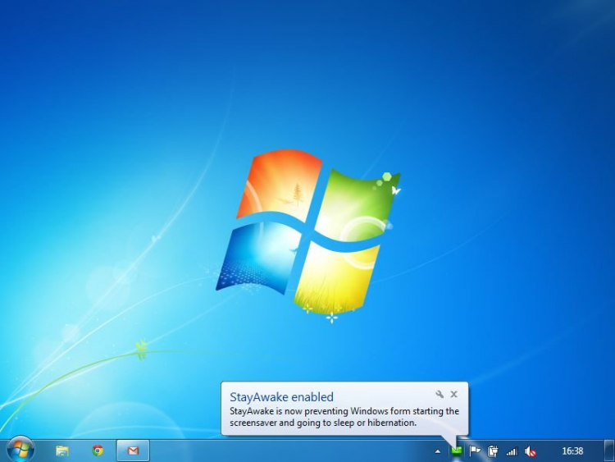Viewport: 615px width, 462px height.
Task: Click the Show desktop strip
Action: [x=609, y=451]
